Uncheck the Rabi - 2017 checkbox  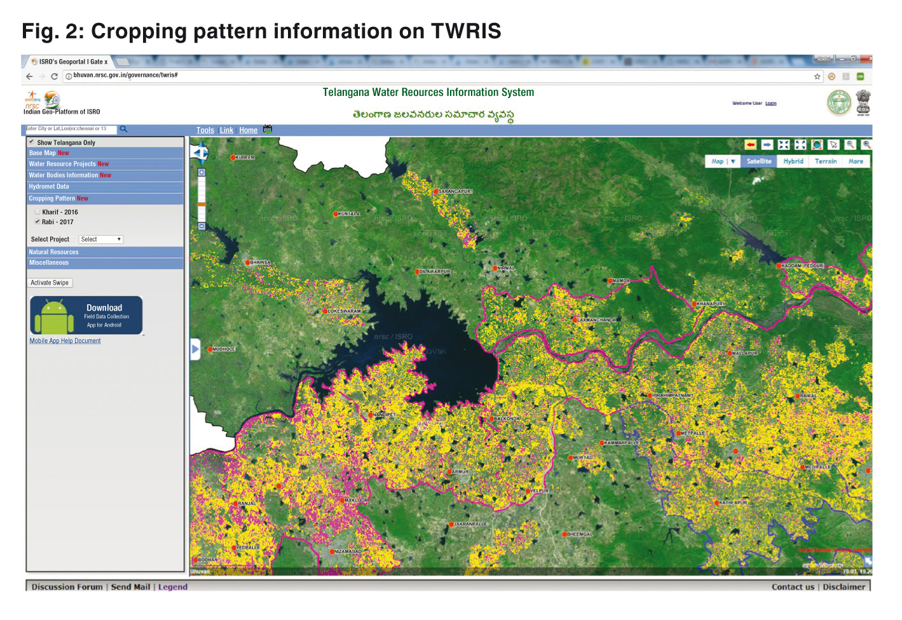pos(38,222)
